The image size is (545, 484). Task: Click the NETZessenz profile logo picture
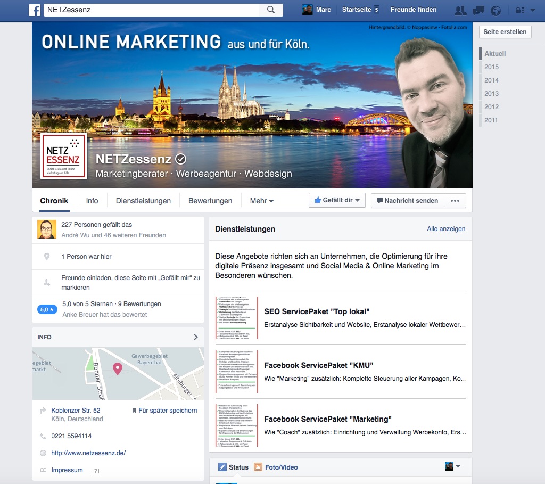pos(63,156)
